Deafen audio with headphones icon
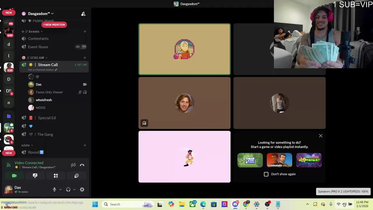373x210 pixels. pos(68,190)
